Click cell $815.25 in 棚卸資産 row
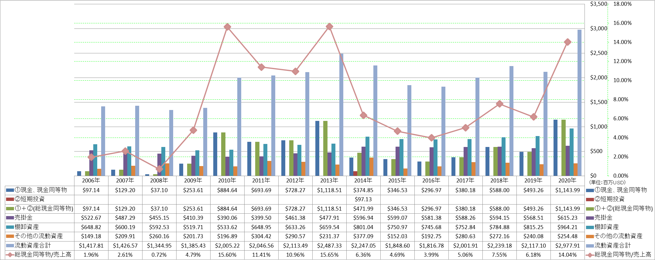This screenshot has height=260, width=655. pos(533,227)
